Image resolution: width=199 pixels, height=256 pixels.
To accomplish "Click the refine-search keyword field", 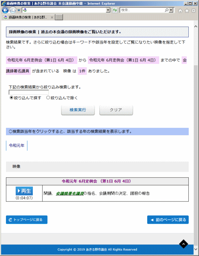I will tap(29, 92).
